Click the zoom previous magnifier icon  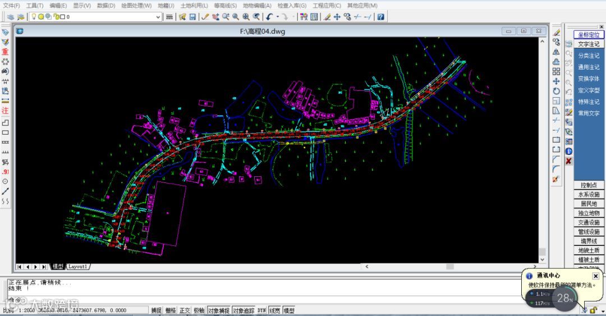(256, 17)
